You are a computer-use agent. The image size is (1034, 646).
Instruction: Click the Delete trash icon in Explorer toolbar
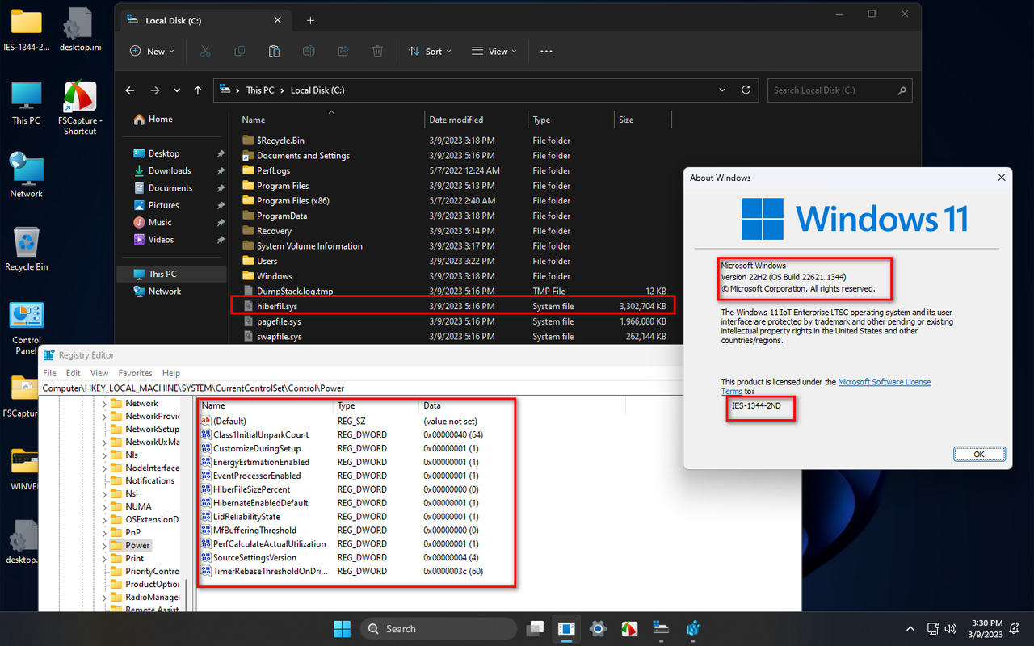pos(377,51)
